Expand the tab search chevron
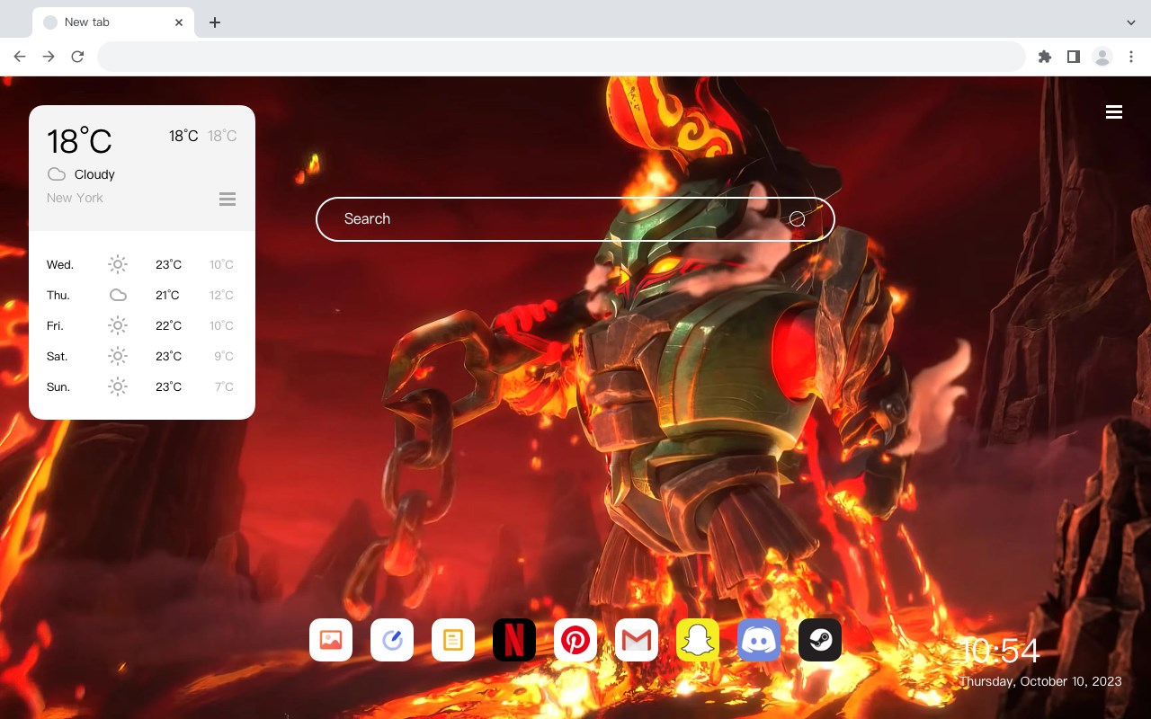Viewport: 1151px width, 719px height. pos(1131,22)
